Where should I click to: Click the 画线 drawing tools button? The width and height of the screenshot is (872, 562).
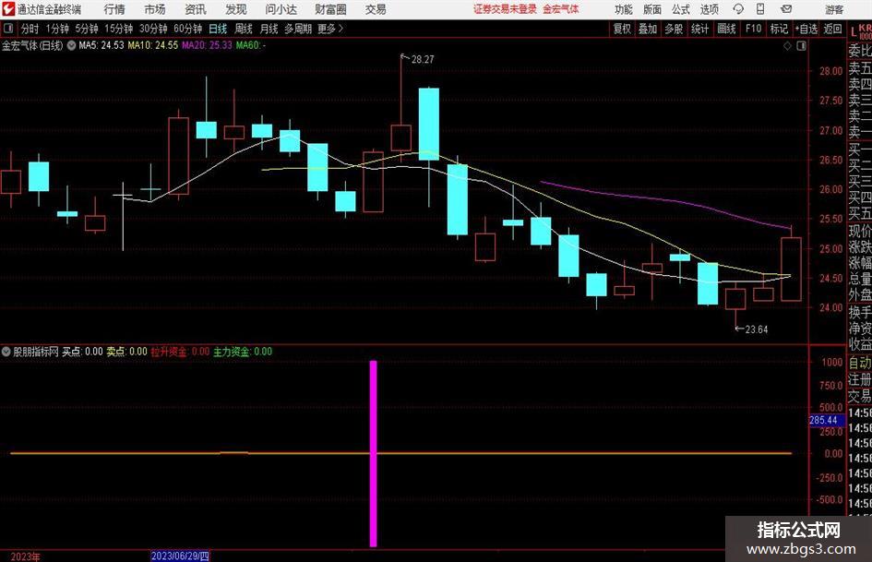click(727, 29)
